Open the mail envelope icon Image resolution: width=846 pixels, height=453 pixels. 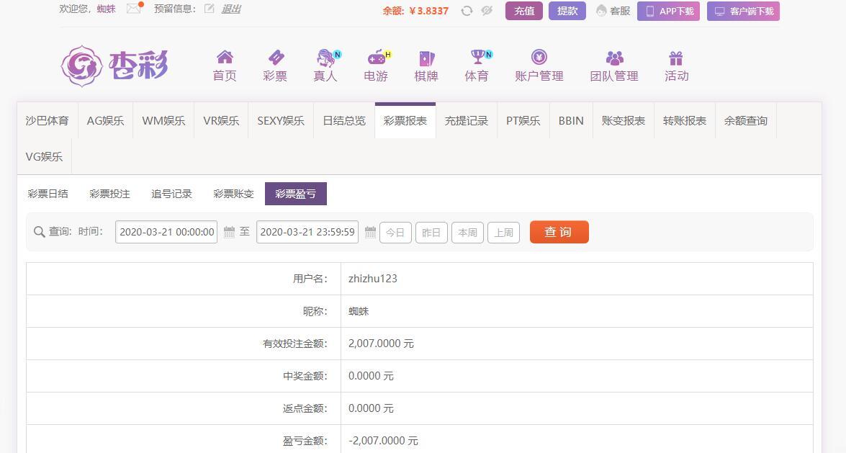(133, 8)
